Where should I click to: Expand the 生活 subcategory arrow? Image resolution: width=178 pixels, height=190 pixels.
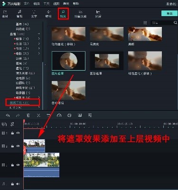pyautogui.click(x=39, y=44)
